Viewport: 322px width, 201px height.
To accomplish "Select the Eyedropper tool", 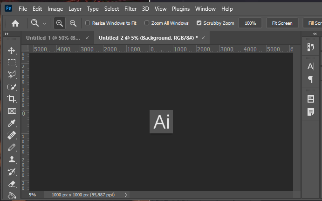I will click(x=12, y=123).
